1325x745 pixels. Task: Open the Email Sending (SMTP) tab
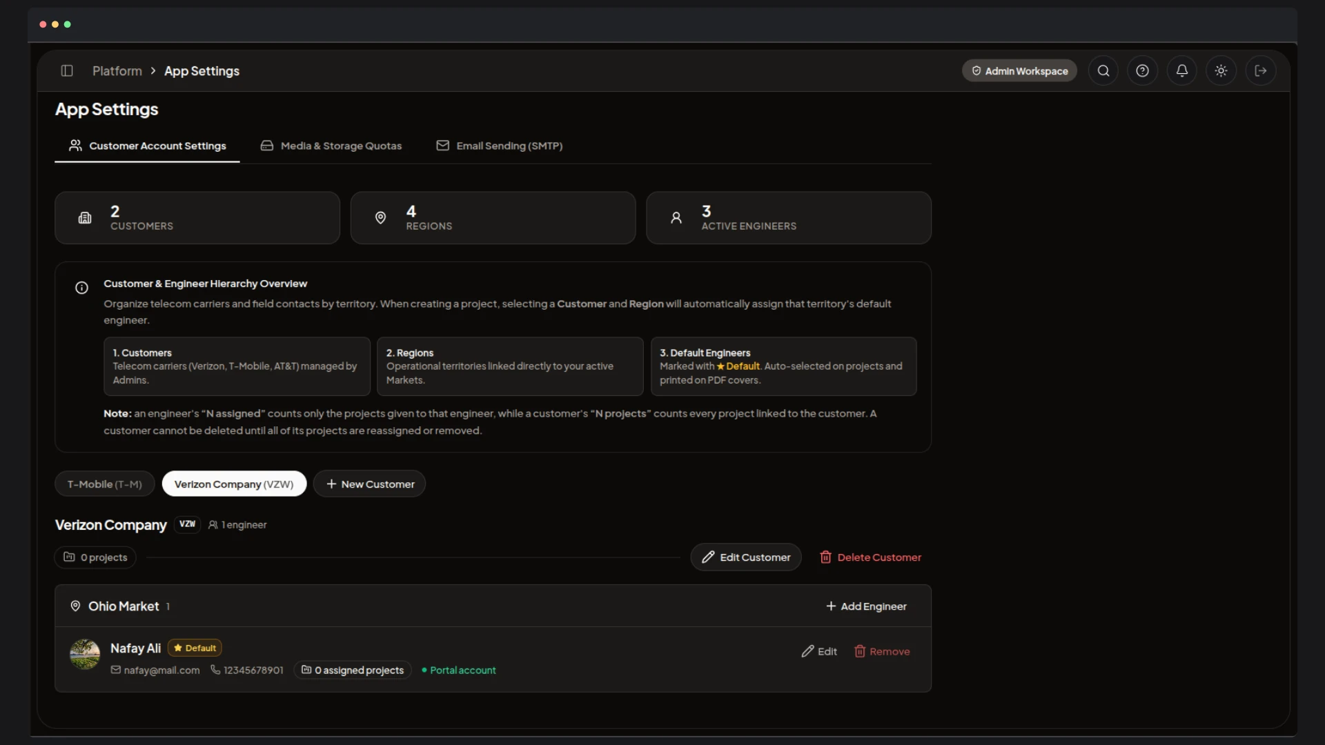[x=500, y=146]
